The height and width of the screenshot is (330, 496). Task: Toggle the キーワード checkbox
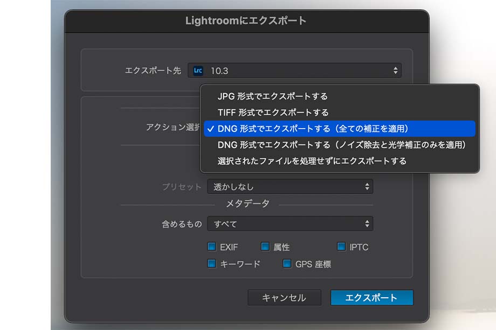pos(212,263)
